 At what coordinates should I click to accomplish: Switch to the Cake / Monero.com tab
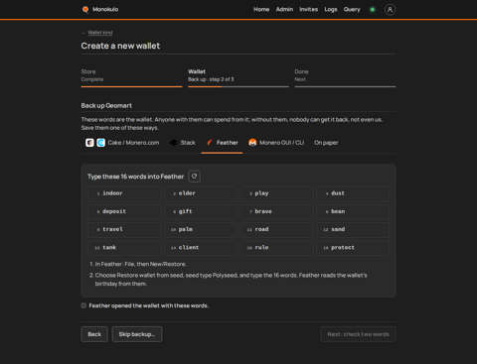coord(122,143)
